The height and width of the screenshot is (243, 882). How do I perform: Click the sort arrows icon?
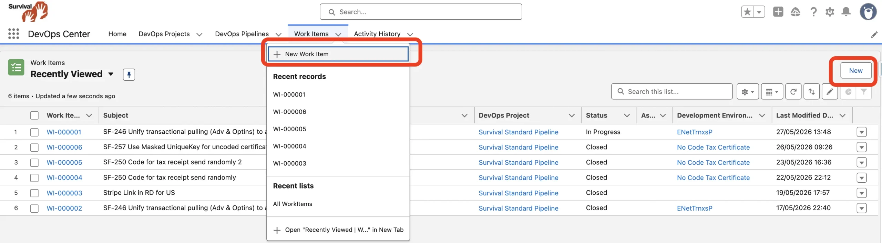(811, 92)
